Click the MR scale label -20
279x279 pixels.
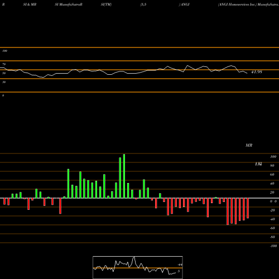272,210
